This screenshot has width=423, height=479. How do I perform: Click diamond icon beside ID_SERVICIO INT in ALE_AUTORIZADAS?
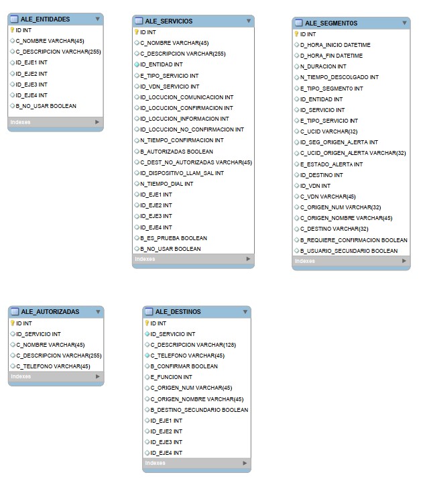(13, 334)
